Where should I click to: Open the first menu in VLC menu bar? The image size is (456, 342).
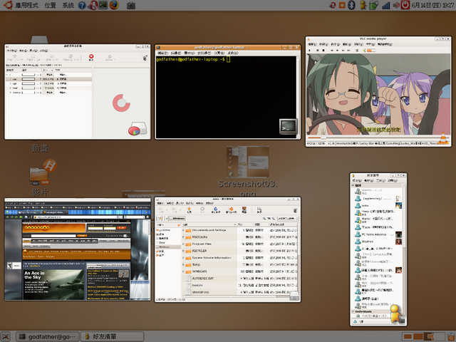312,44
